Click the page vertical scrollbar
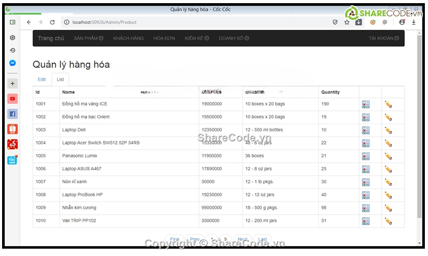 coord(420,127)
